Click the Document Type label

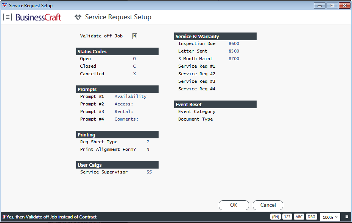click(195, 119)
